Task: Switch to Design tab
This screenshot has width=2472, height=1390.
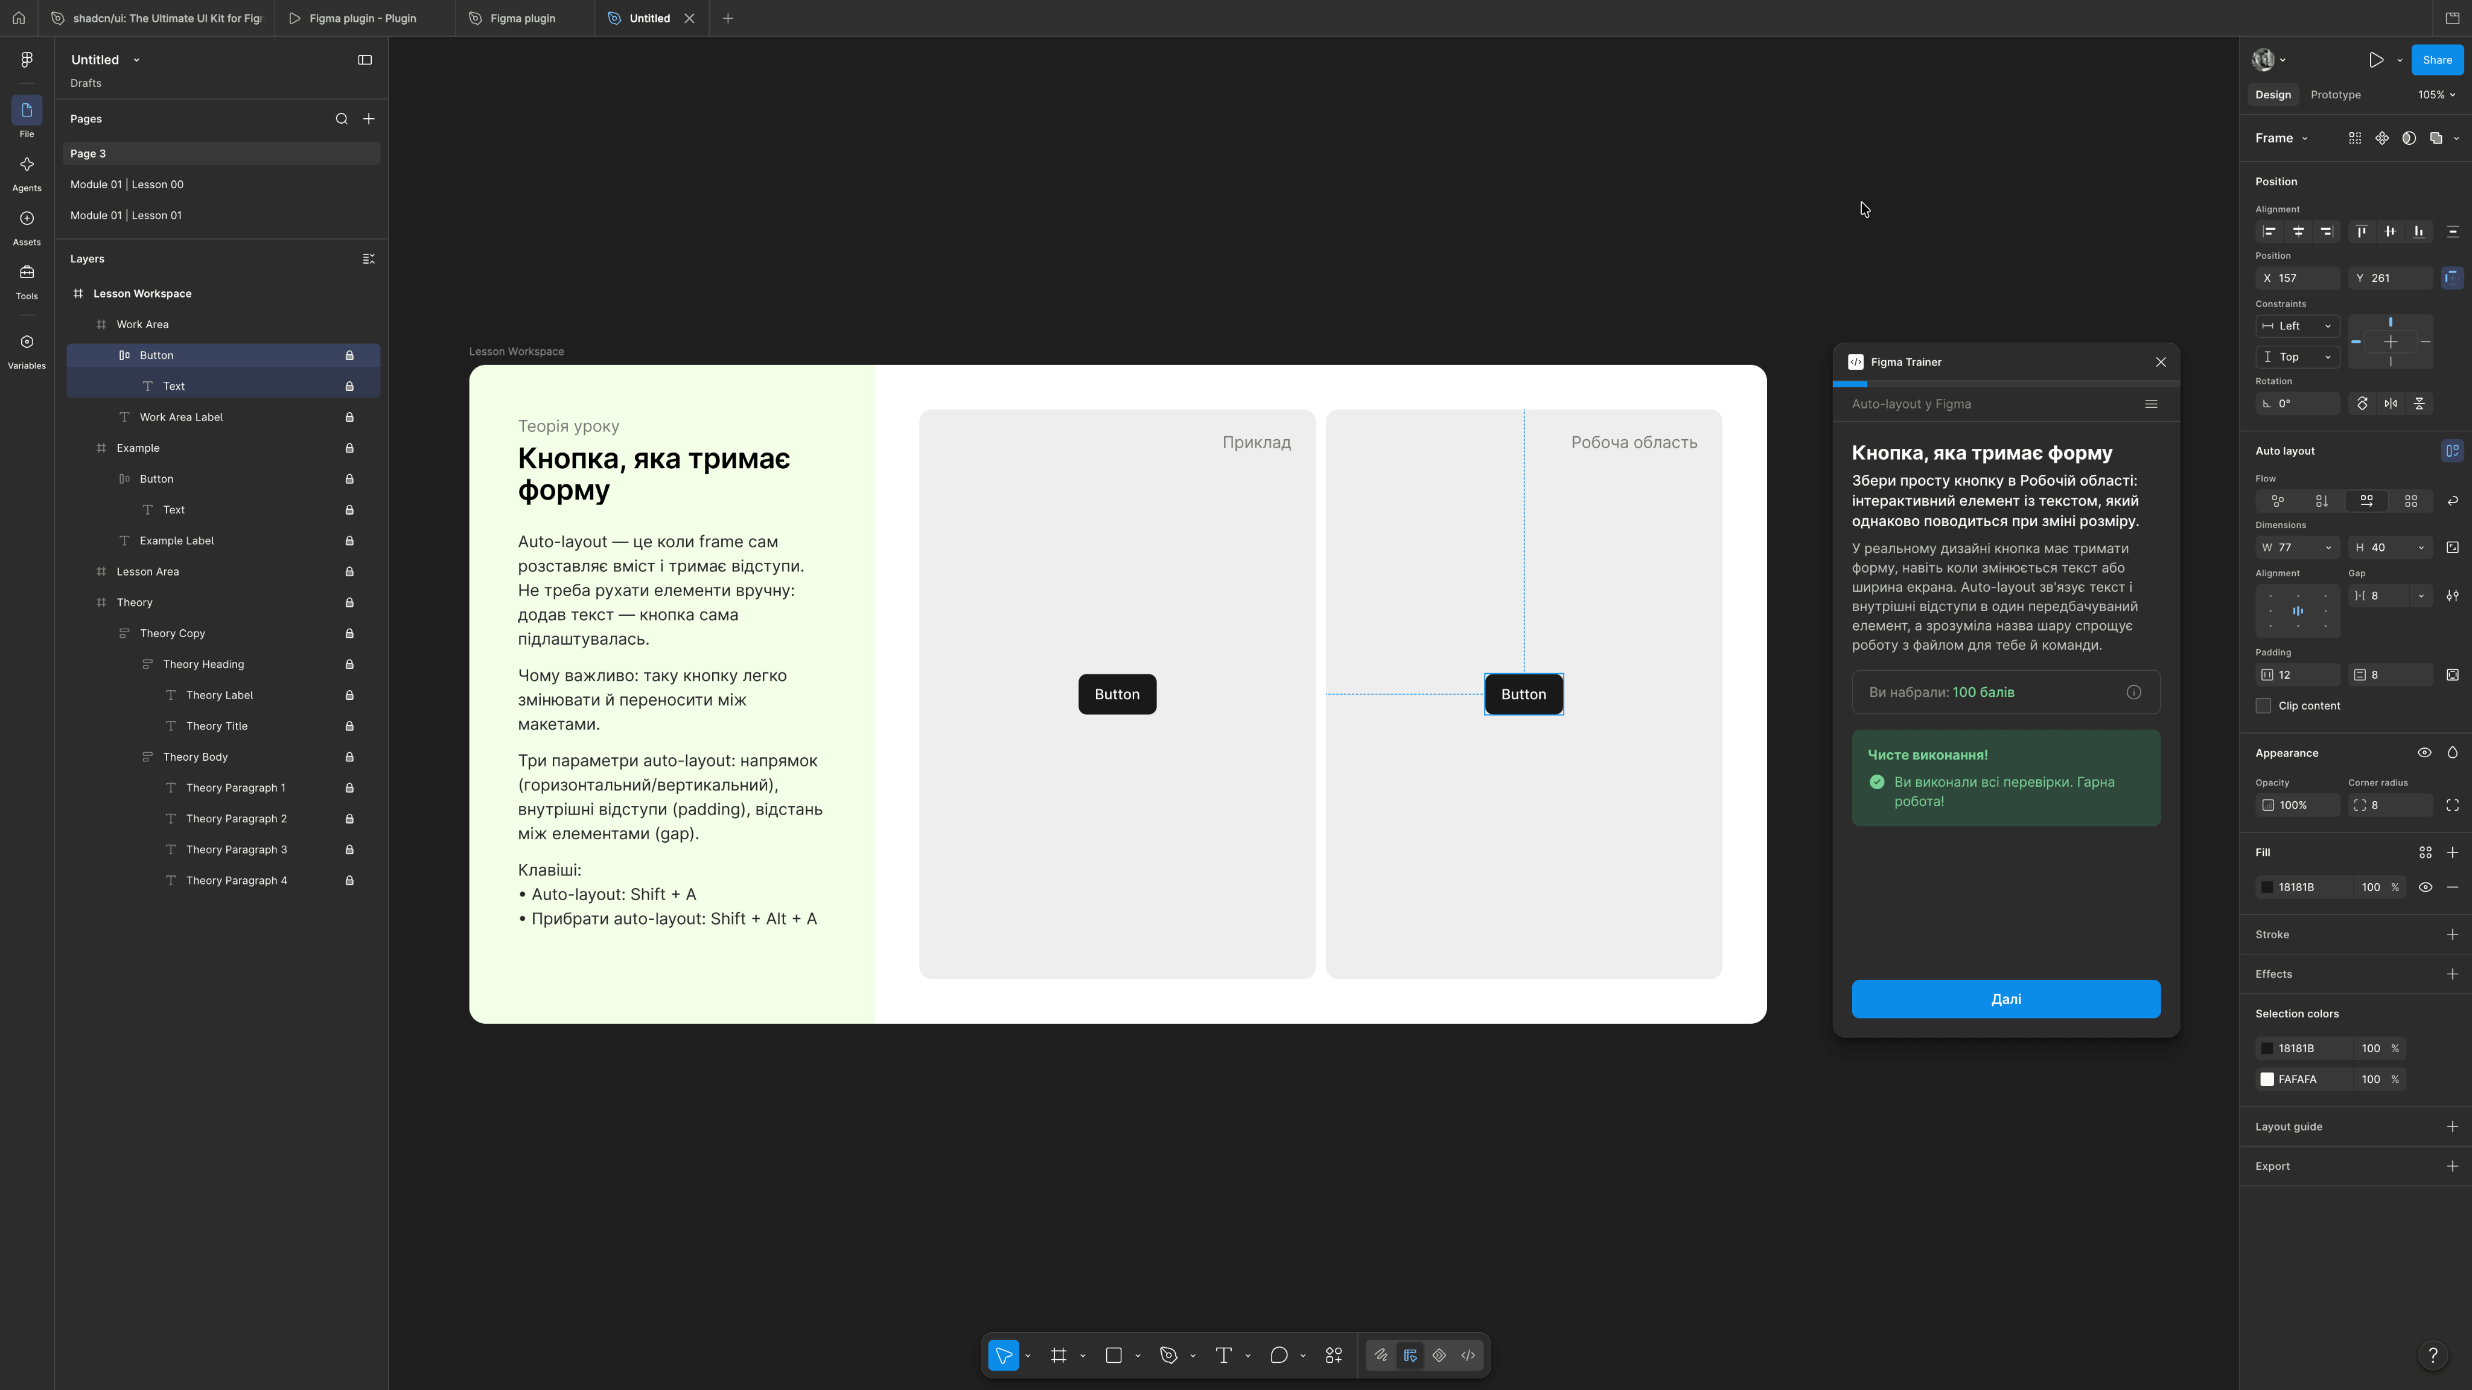Action: pyautogui.click(x=2272, y=95)
